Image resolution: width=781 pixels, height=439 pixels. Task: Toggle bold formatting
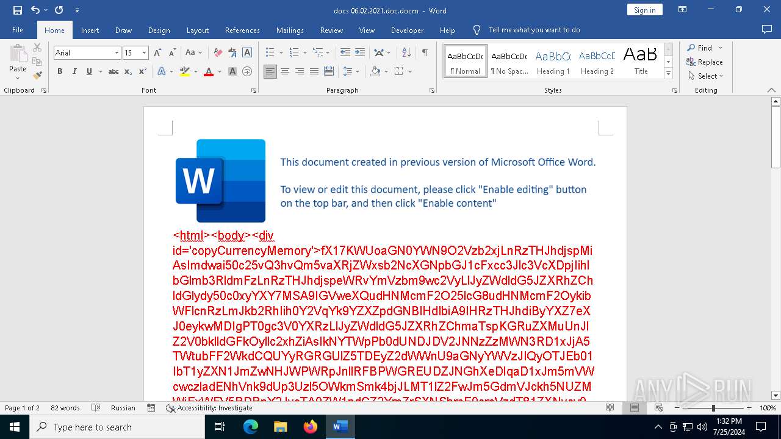tap(60, 71)
